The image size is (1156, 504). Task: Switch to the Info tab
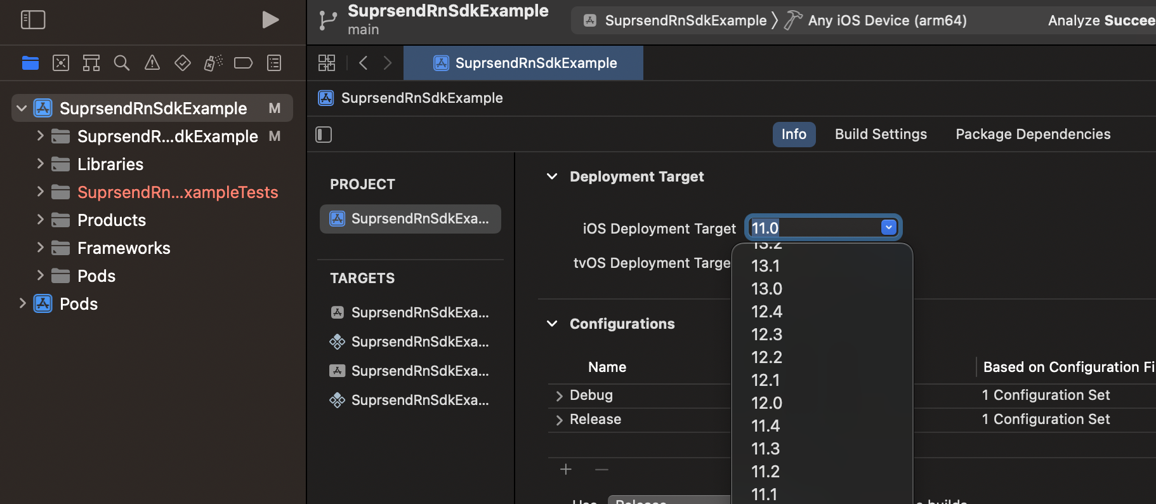[794, 135]
